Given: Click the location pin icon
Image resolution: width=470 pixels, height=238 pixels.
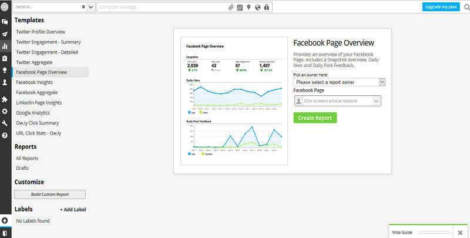Looking at the screenshot, I should coord(249,7).
